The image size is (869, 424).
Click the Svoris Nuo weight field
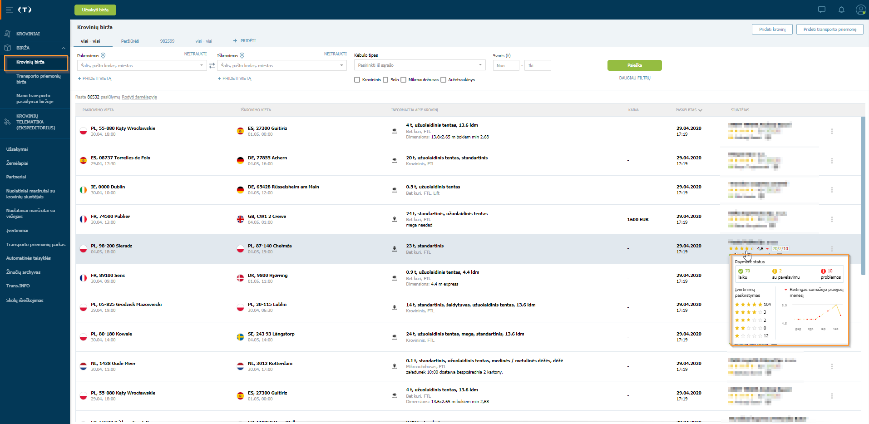[x=506, y=65]
